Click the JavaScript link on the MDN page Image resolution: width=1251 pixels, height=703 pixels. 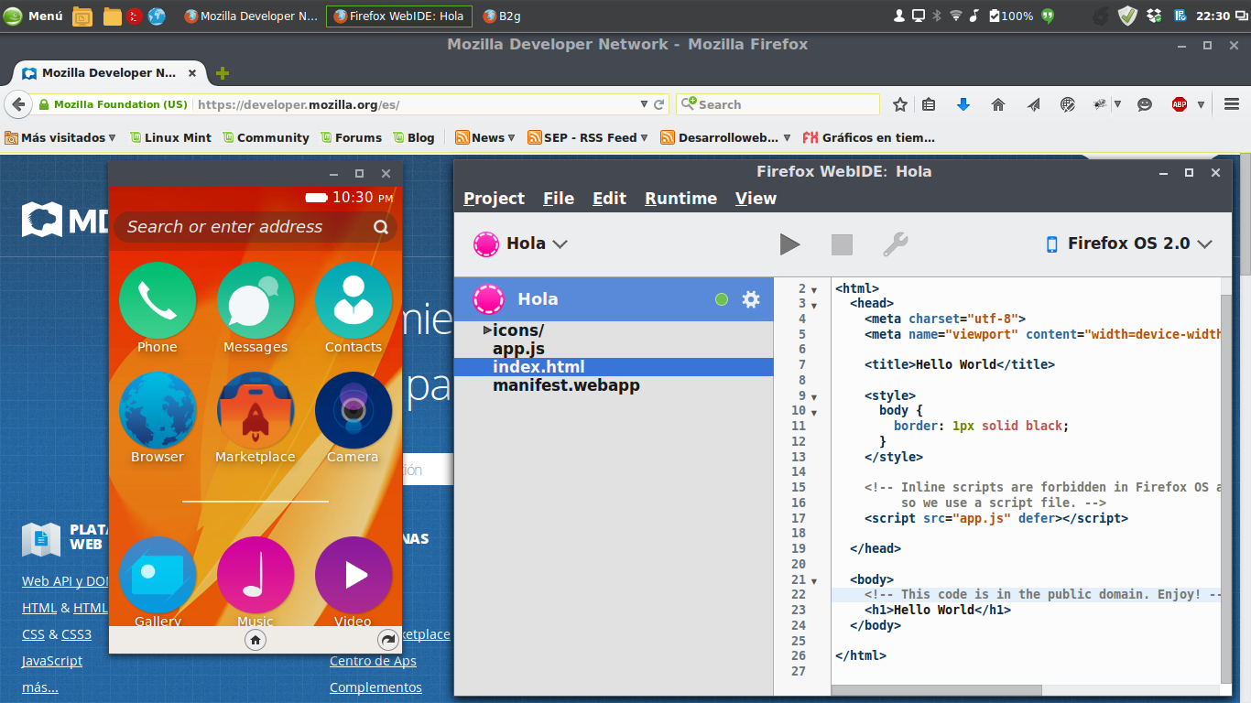point(52,661)
